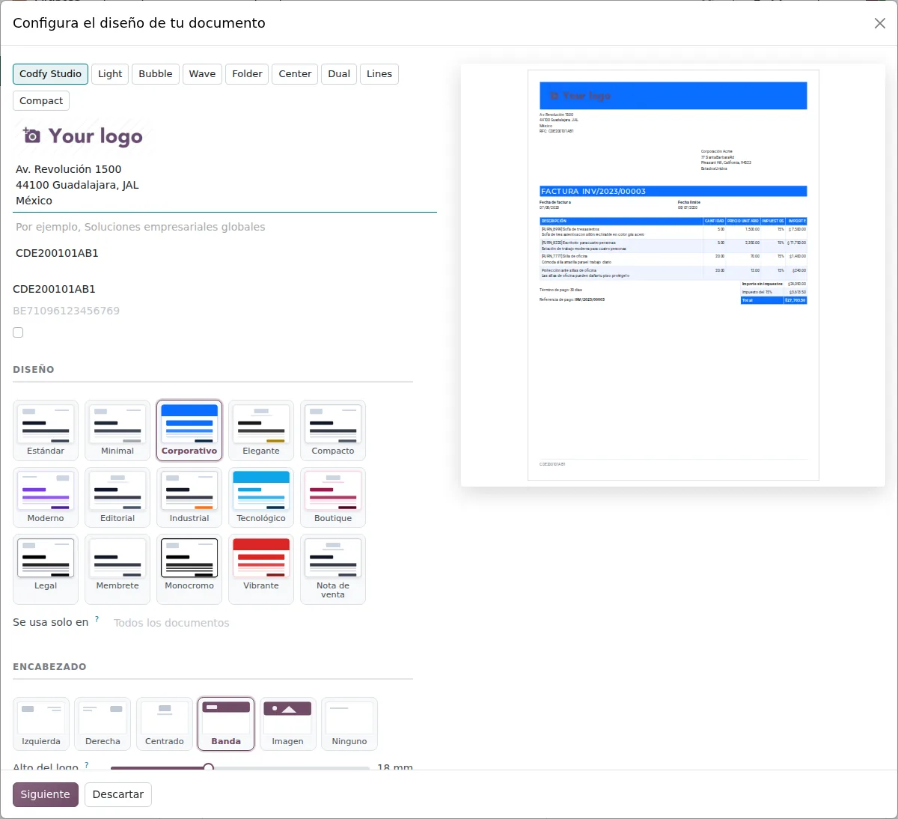Select the Center template tab
The width and height of the screenshot is (898, 819).
coord(295,74)
